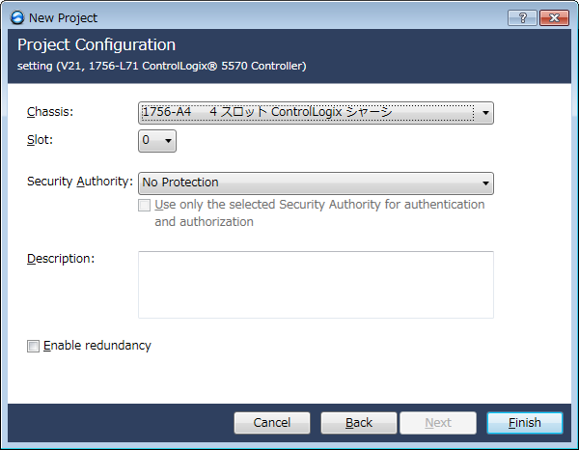This screenshot has width=579, height=450.
Task: Expand the Slot number dropdown
Action: [168, 141]
